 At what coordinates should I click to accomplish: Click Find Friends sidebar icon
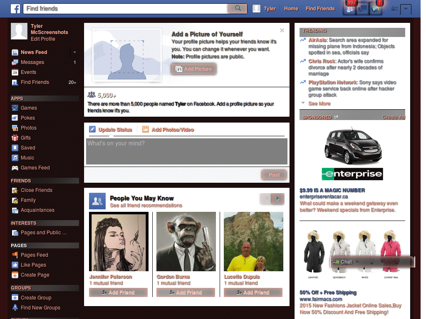tap(15, 83)
